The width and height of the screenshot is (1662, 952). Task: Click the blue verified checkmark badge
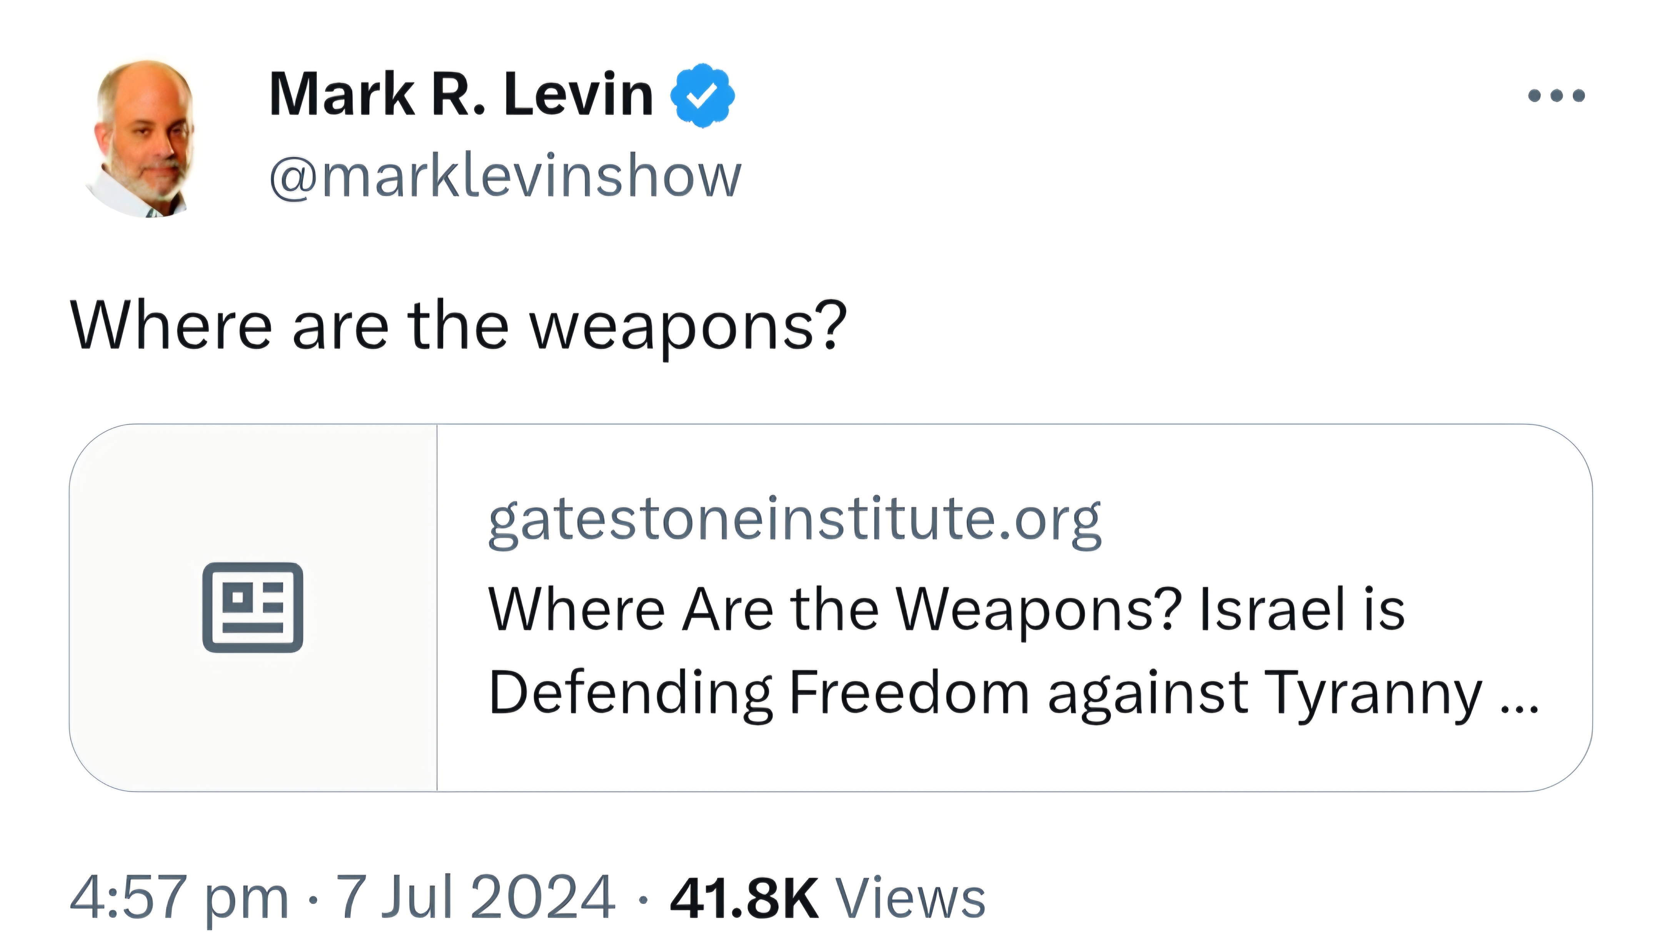(x=702, y=95)
